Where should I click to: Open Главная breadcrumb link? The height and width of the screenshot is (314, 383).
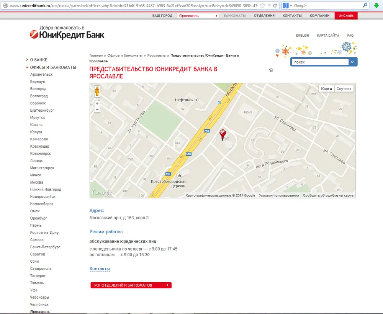point(96,55)
